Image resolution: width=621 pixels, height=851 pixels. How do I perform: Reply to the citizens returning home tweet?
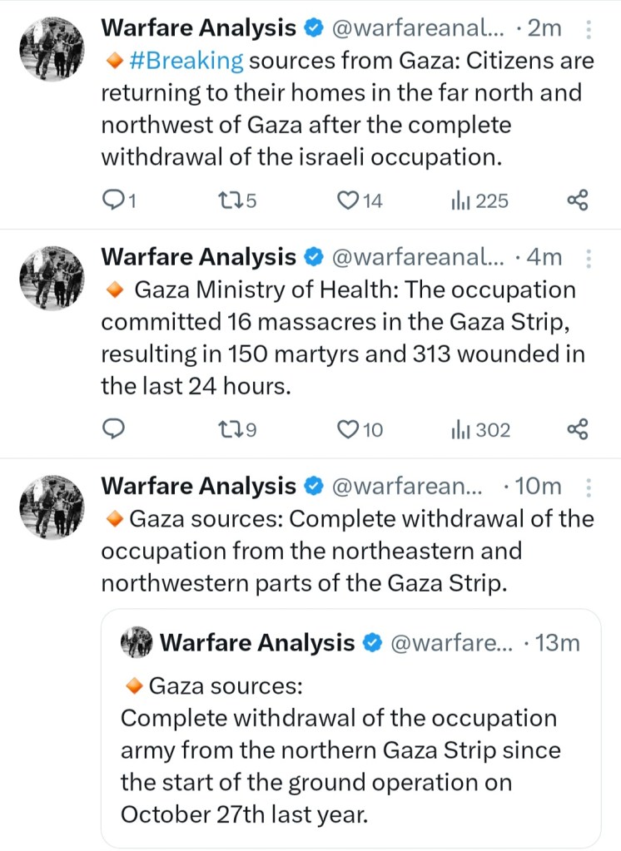(x=113, y=200)
